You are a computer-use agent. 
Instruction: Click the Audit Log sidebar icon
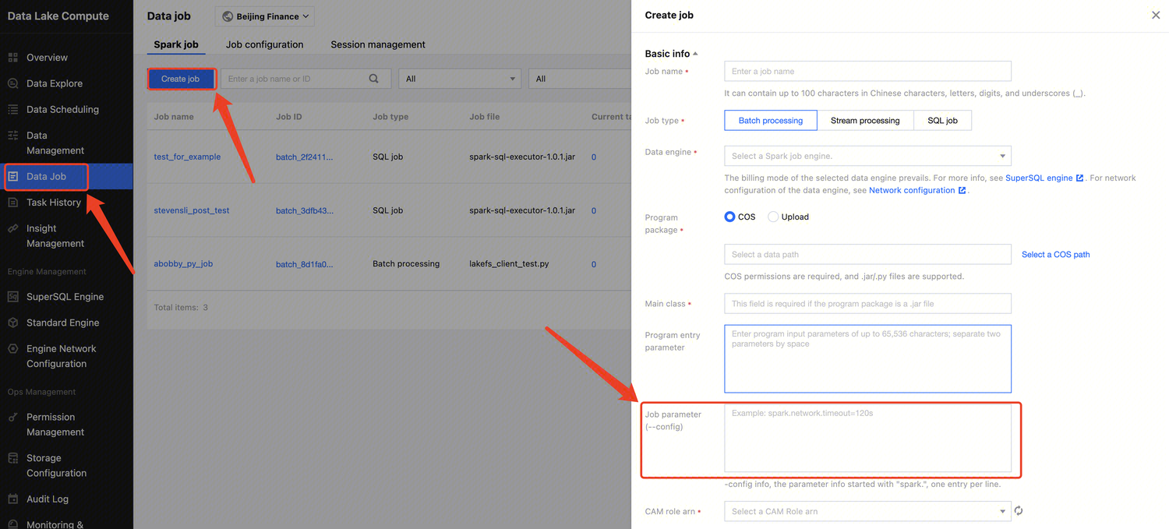click(x=12, y=499)
